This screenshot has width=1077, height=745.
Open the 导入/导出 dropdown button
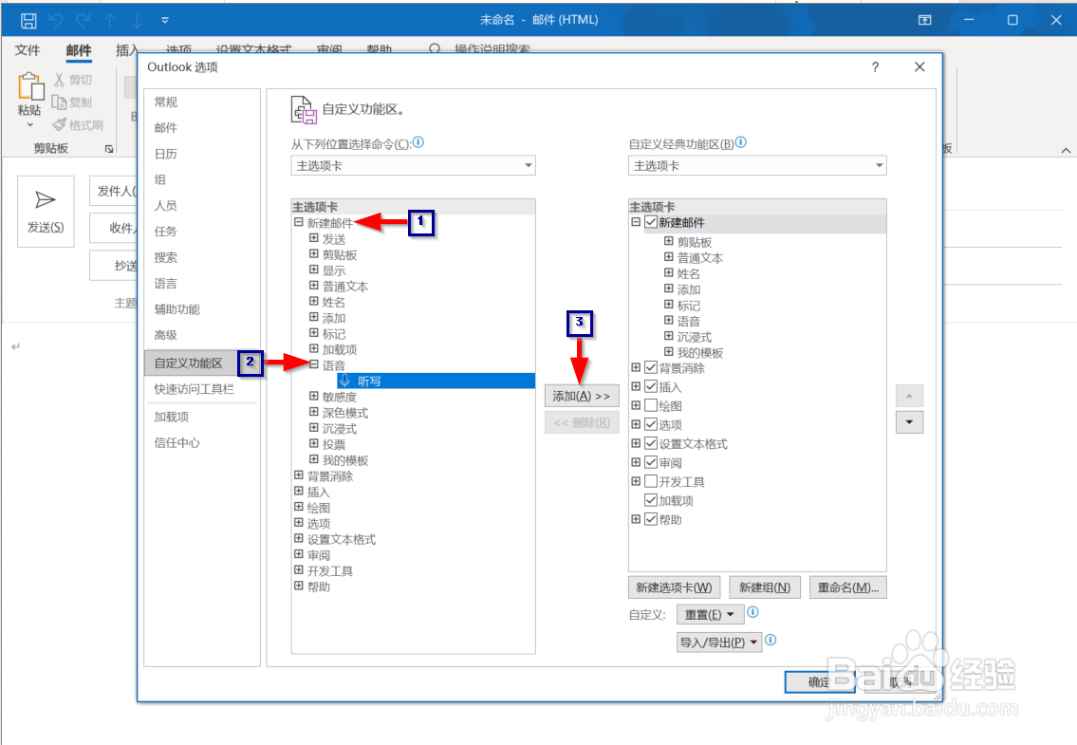click(719, 642)
